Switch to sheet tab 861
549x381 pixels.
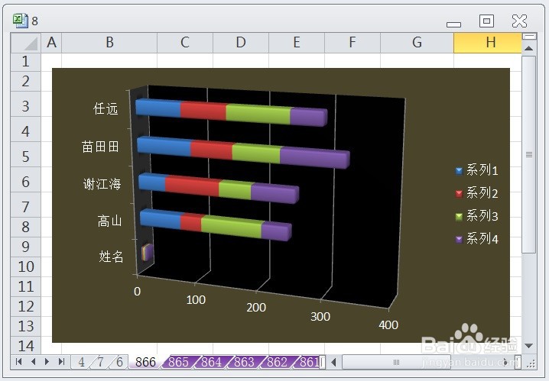coord(309,362)
